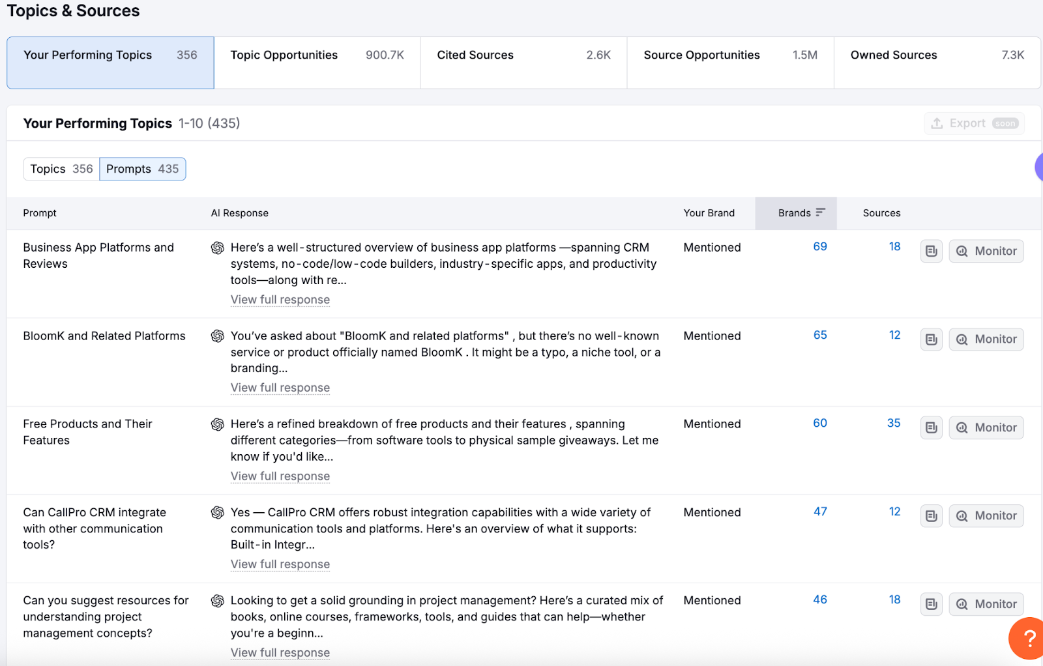Open the 69 brands count link
The width and height of the screenshot is (1043, 666).
coord(820,247)
